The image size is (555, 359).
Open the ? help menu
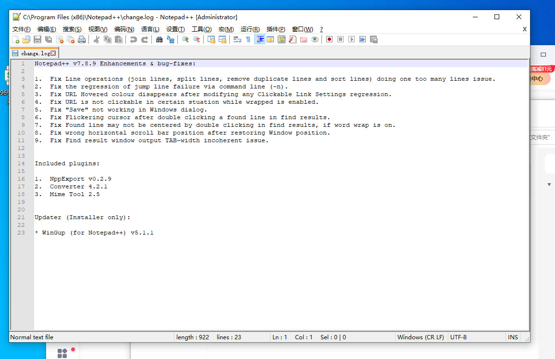pyautogui.click(x=321, y=29)
